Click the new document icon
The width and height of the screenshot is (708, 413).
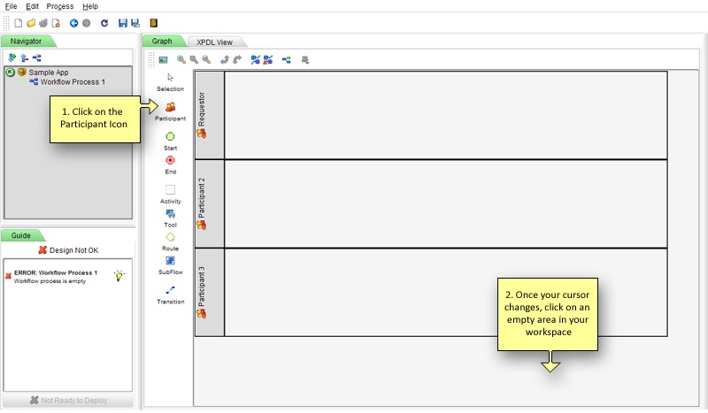[x=19, y=23]
